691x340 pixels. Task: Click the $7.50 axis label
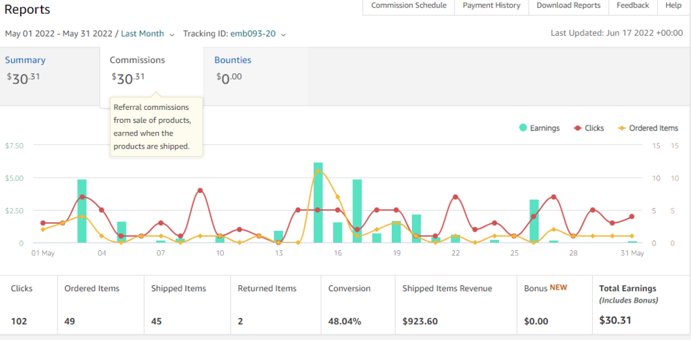point(14,146)
